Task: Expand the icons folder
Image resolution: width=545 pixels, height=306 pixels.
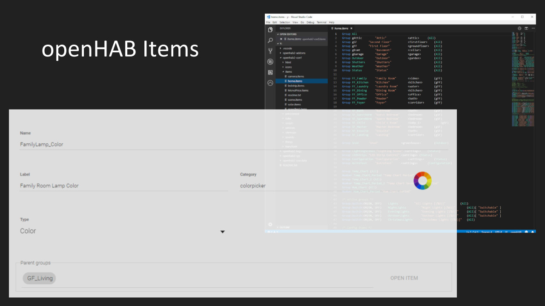Action: (302, 67)
